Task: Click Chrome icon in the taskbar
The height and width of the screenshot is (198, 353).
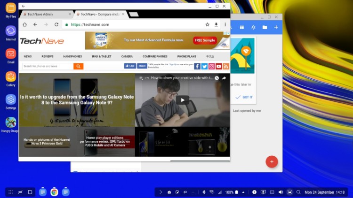Action: [54, 192]
